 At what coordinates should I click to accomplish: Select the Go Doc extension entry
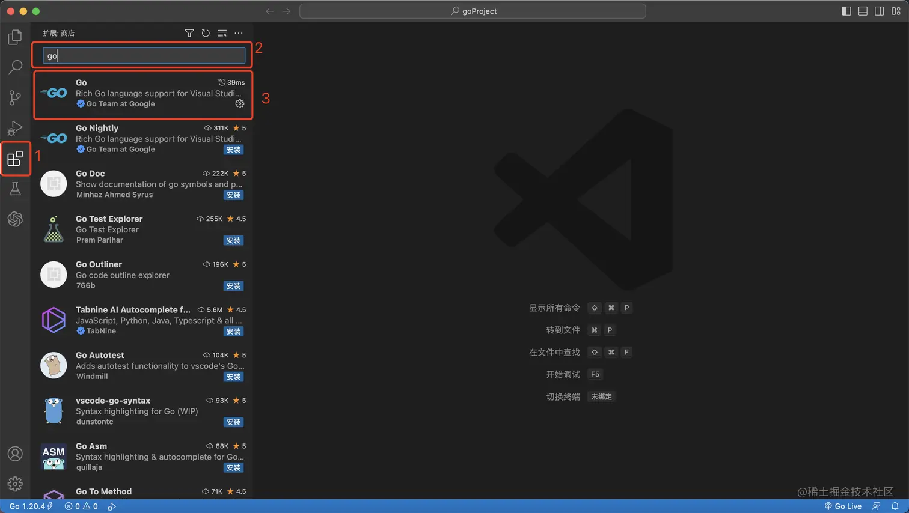pyautogui.click(x=143, y=184)
